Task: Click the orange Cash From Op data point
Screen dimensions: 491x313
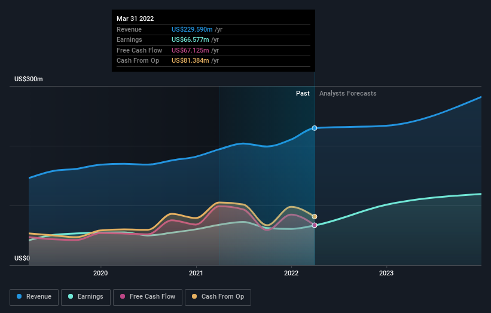Action: tap(315, 217)
